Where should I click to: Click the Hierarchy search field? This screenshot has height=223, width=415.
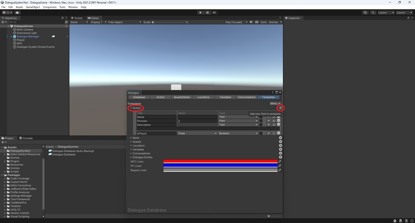[x=36, y=22]
